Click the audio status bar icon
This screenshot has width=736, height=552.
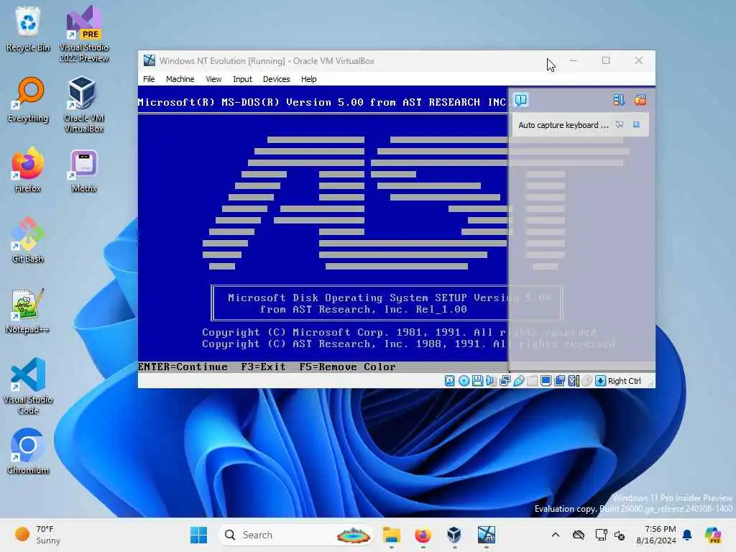click(x=491, y=381)
